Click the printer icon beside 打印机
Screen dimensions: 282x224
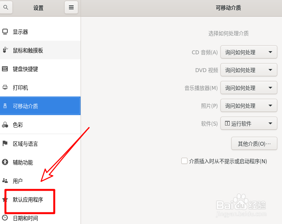(5, 87)
